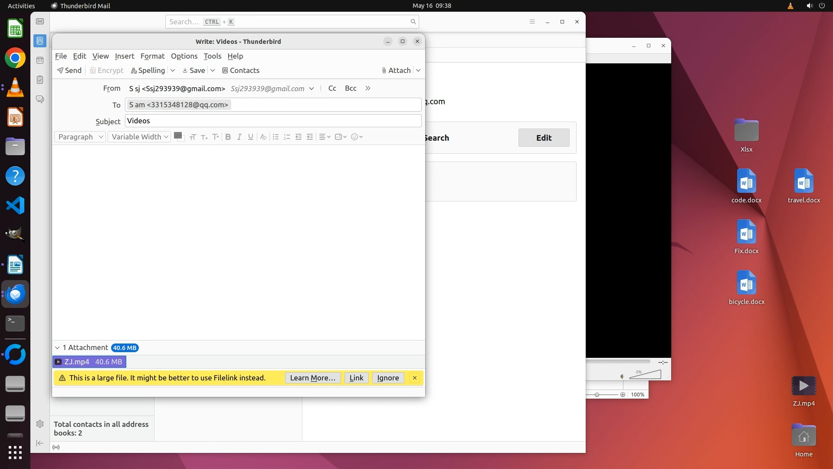
Task: Open the Variable Width font dropdown
Action: click(139, 137)
